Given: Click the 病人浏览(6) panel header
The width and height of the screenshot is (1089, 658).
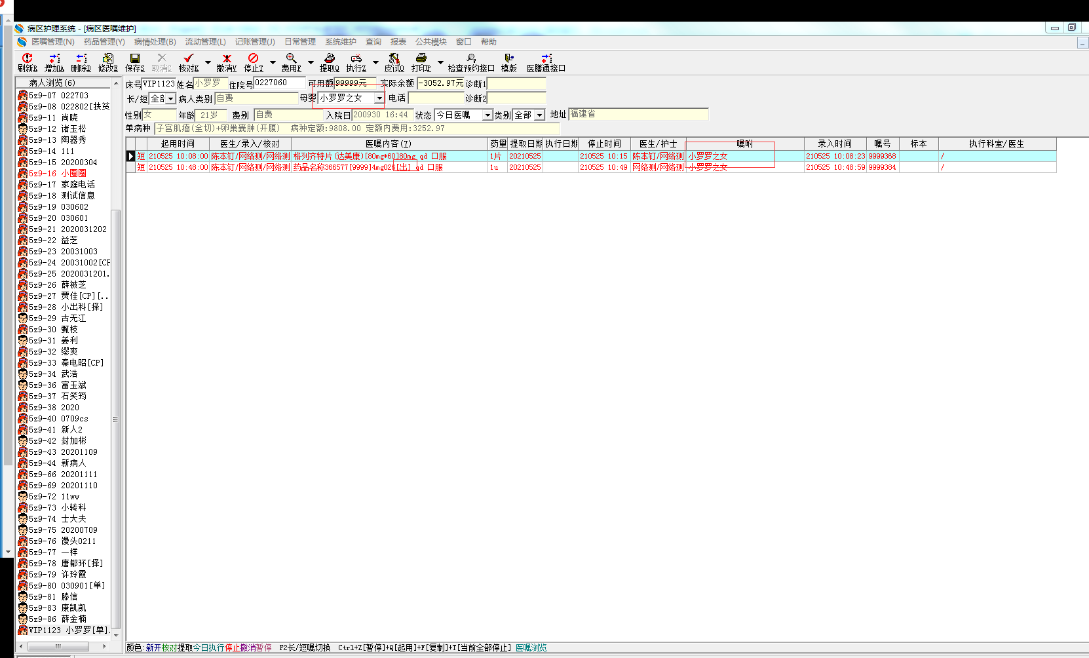Looking at the screenshot, I should point(64,83).
